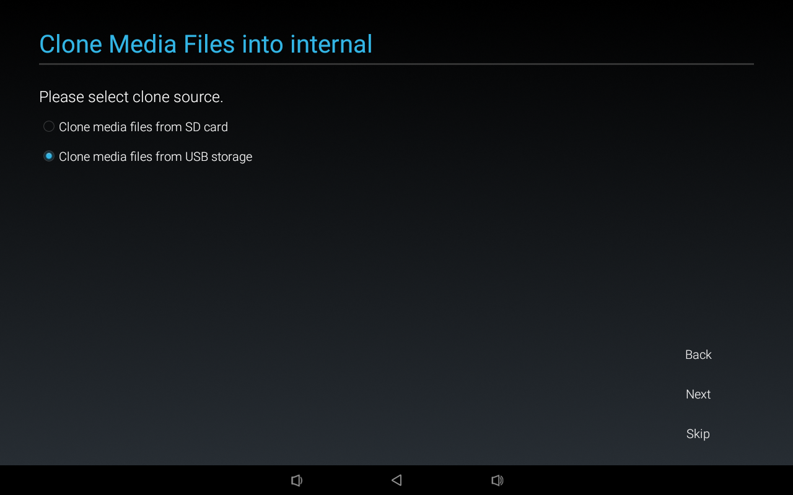The width and height of the screenshot is (793, 495).
Task: Proceed to next step via Next
Action: tap(698, 394)
